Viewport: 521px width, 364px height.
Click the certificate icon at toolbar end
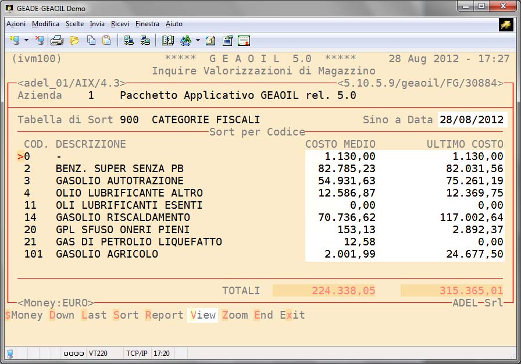pos(244,41)
